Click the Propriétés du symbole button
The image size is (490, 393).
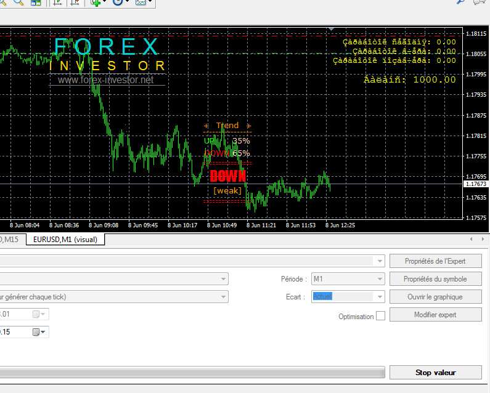coord(435,279)
